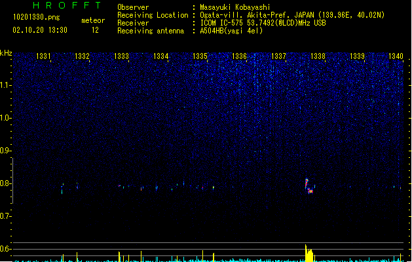Click the 0.9 kHz axis label
Screen dimensions: 412x262
[5, 151]
